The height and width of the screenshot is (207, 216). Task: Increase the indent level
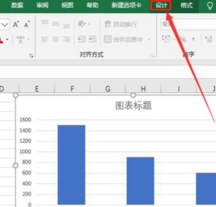click(x=93, y=39)
